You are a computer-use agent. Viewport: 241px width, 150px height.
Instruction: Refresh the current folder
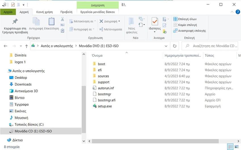175,46
